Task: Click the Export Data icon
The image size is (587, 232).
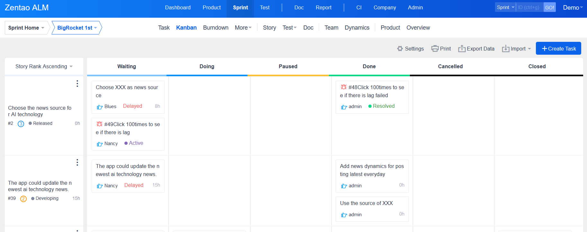Action: coord(462,49)
